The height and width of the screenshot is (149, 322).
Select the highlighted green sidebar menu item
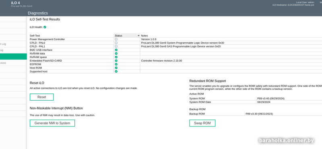click(x=13, y=56)
